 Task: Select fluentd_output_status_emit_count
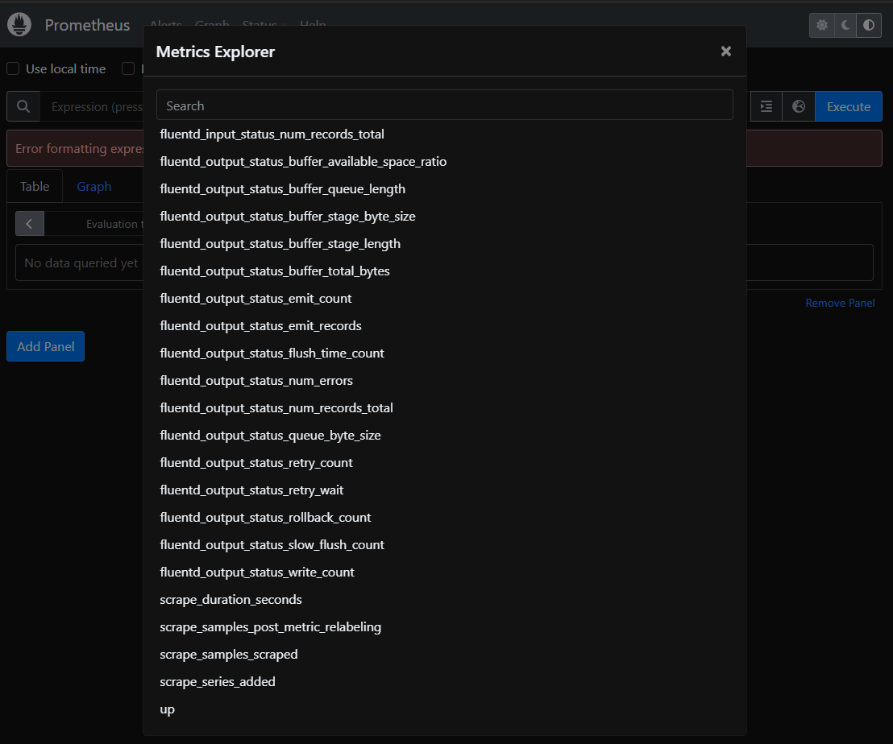tap(255, 298)
